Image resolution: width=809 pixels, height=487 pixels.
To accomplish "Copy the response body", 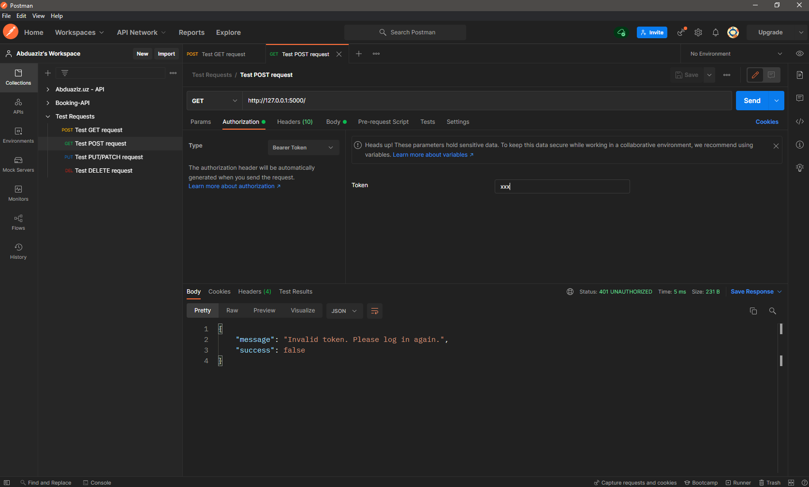I will [753, 311].
